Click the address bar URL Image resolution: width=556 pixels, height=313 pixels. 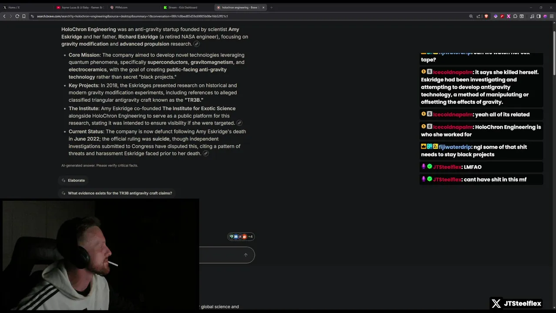pyautogui.click(x=132, y=16)
